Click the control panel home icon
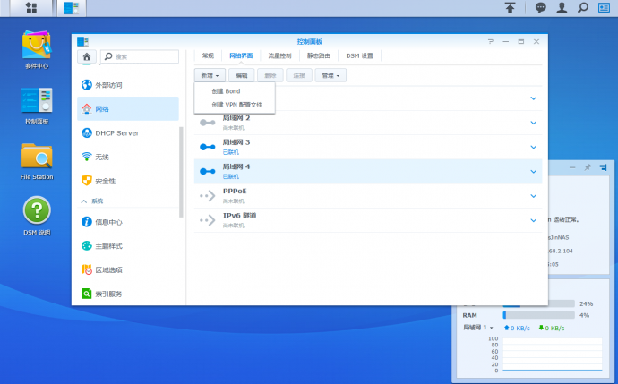The height and width of the screenshot is (384, 618). click(x=86, y=56)
